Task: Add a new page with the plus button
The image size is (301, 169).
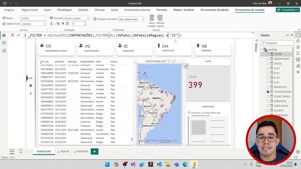Action: click(x=95, y=151)
